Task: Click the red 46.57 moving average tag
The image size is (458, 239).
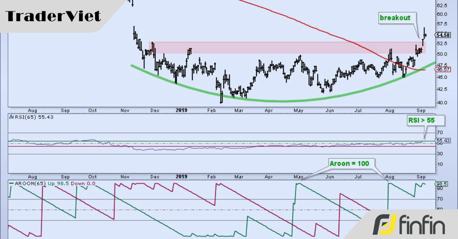Action: click(x=443, y=70)
